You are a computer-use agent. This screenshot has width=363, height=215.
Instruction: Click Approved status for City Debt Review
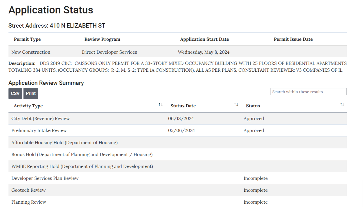(x=254, y=119)
